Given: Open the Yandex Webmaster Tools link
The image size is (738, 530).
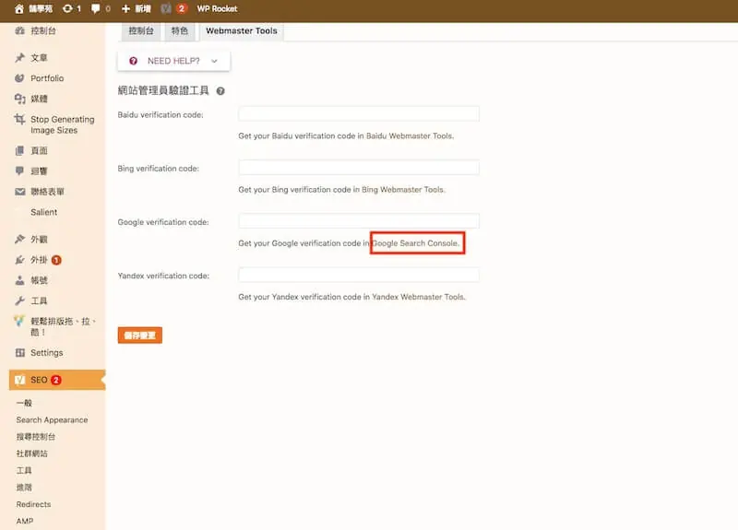Looking at the screenshot, I should [x=418, y=297].
